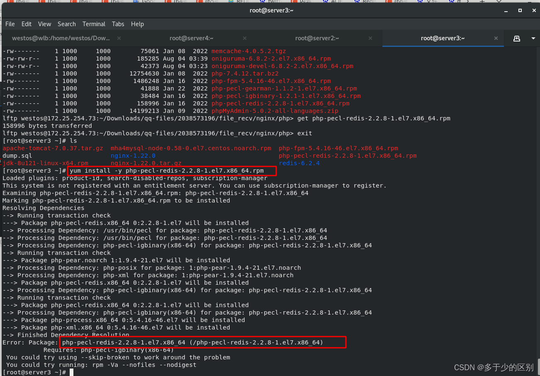Screen dimensions: 540x376
Task: Click the '158996 bytes transferred' line
Action: [47, 126]
